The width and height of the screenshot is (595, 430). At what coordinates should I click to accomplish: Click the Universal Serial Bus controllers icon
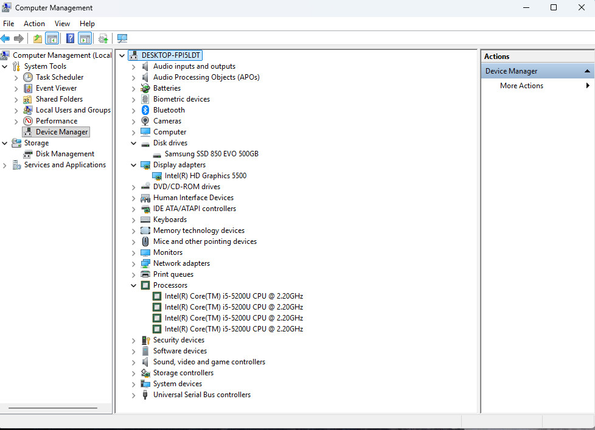[145, 395]
